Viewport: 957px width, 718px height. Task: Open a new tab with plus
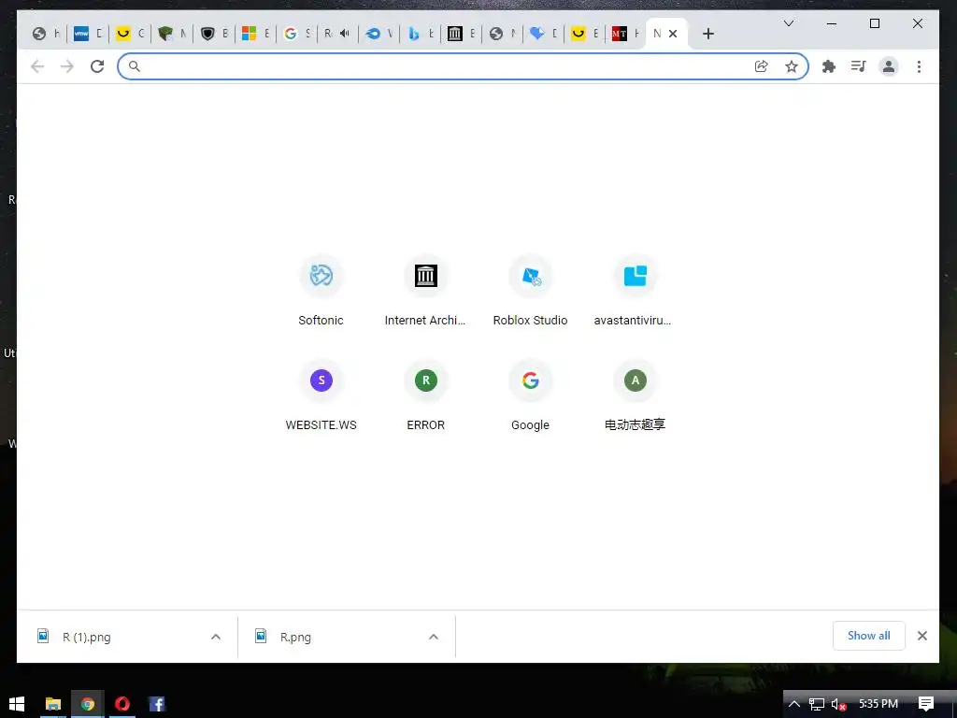[x=708, y=34]
